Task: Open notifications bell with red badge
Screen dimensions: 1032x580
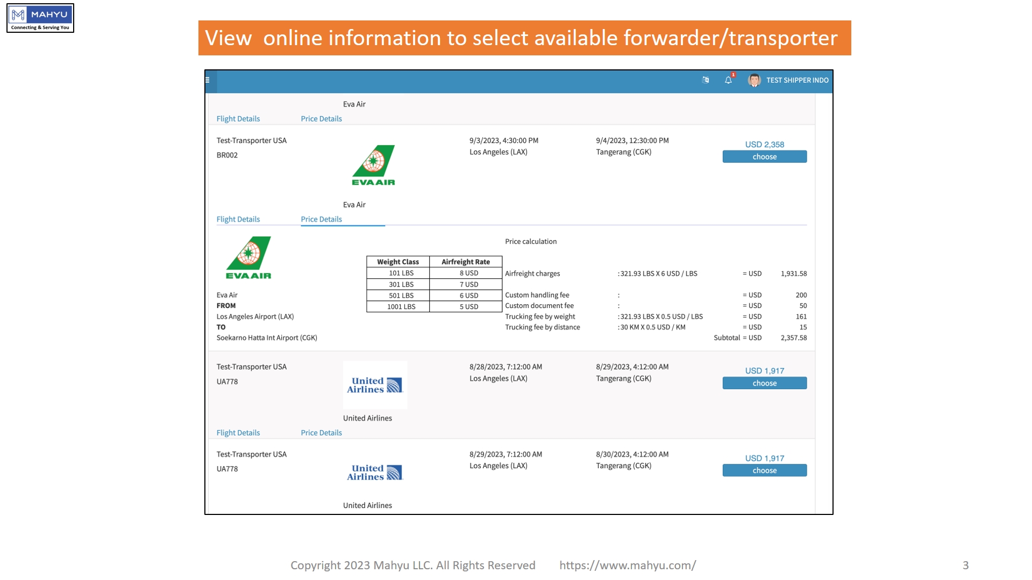Action: point(729,80)
